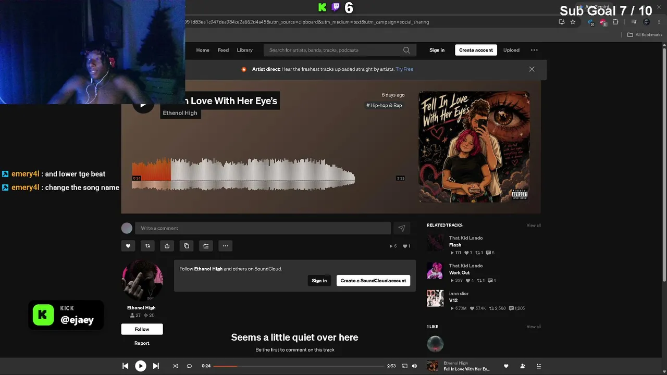Follow Ethenol High
This screenshot has width=667, height=375.
point(142,329)
